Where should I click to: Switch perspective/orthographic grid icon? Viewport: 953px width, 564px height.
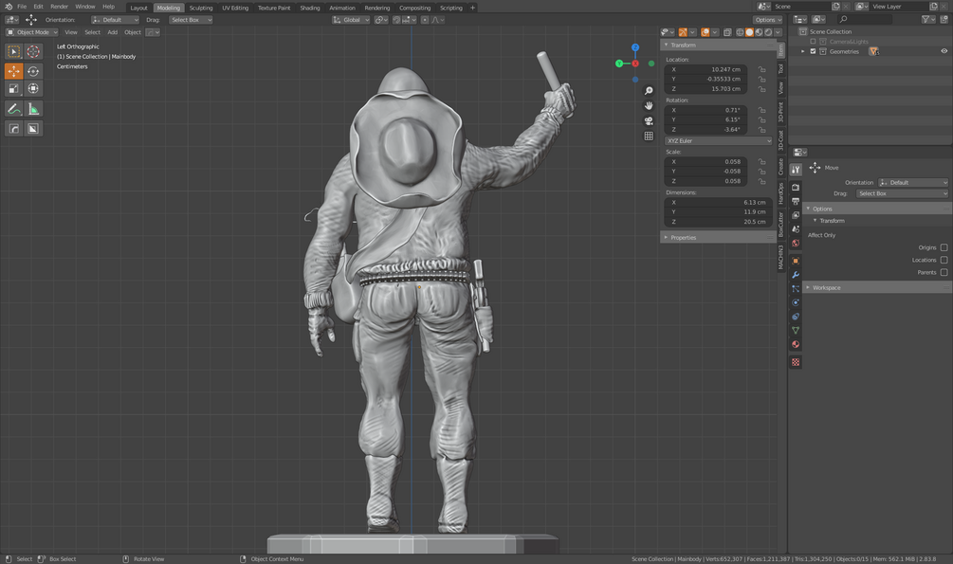pos(649,136)
